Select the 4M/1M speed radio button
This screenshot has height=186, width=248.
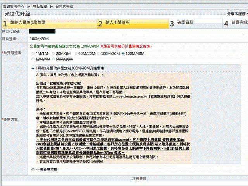click(x=33, y=53)
